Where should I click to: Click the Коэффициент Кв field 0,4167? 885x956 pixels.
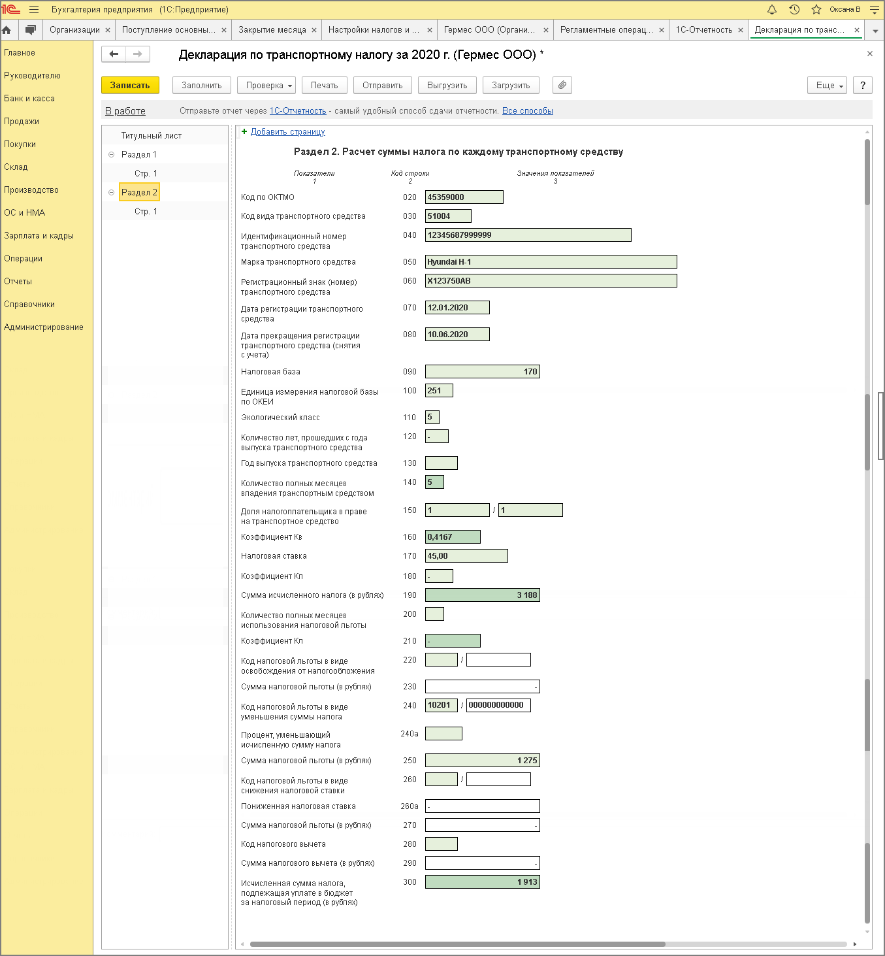click(x=453, y=537)
